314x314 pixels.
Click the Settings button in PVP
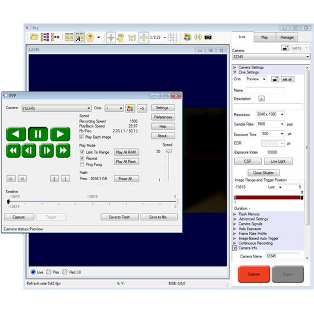tap(163, 108)
